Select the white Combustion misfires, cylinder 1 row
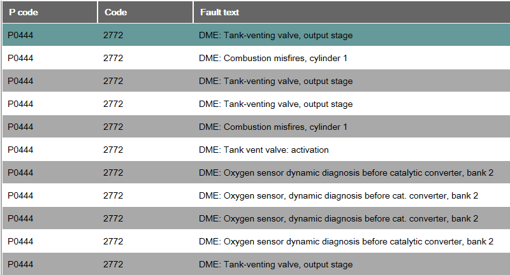This screenshot has height=275, width=510. click(x=256, y=58)
